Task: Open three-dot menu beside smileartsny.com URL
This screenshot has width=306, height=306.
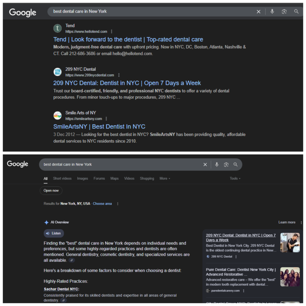Action: click(x=106, y=119)
